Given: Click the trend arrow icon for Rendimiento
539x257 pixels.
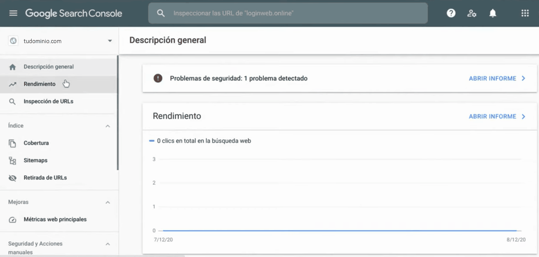Looking at the screenshot, I should [12, 84].
